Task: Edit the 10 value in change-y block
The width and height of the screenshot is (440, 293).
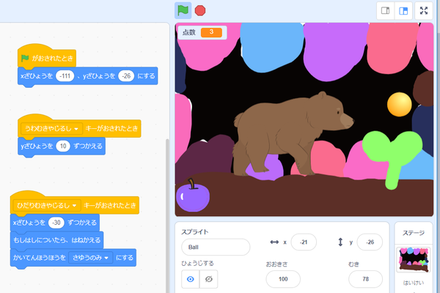Action: [x=63, y=146]
